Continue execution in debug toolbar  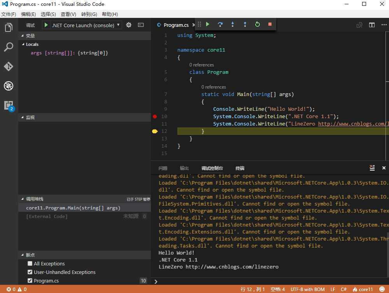[208, 24]
